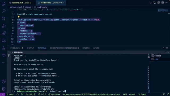Click AWS in the status bar

pos(125,94)
